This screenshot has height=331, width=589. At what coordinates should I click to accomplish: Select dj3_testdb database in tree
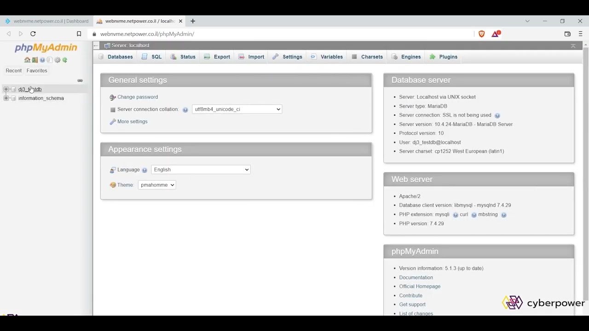[x=30, y=89]
